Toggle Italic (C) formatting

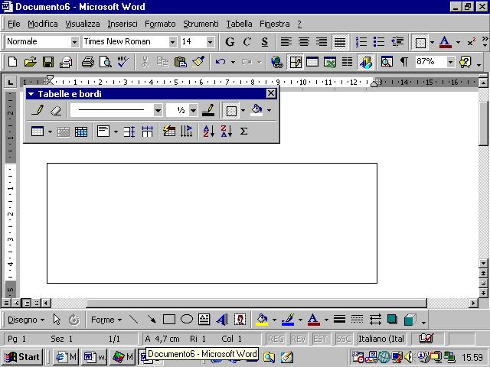click(x=247, y=42)
